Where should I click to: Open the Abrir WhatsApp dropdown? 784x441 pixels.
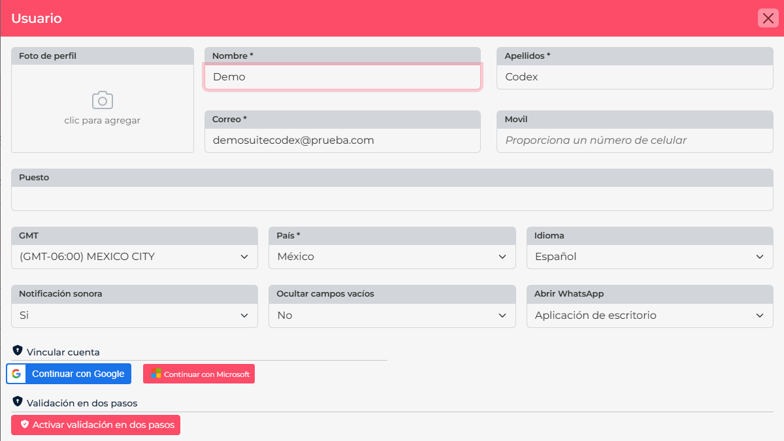[649, 315]
